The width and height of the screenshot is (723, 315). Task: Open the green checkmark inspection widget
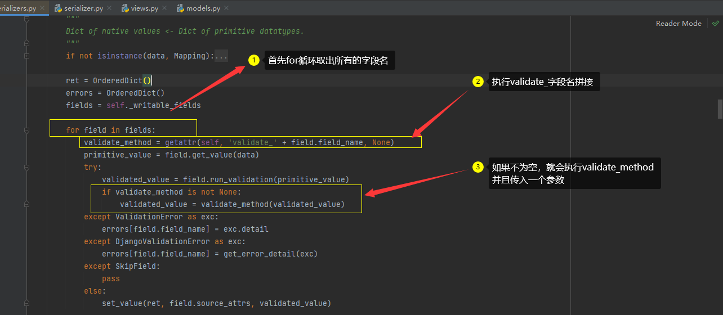click(715, 23)
